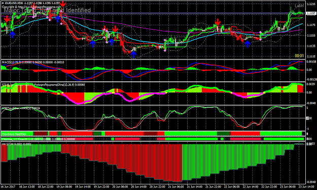The height and width of the screenshot is (190, 317).
Task: Click the 1.1155 price axis label
Action: pyautogui.click(x=310, y=36)
